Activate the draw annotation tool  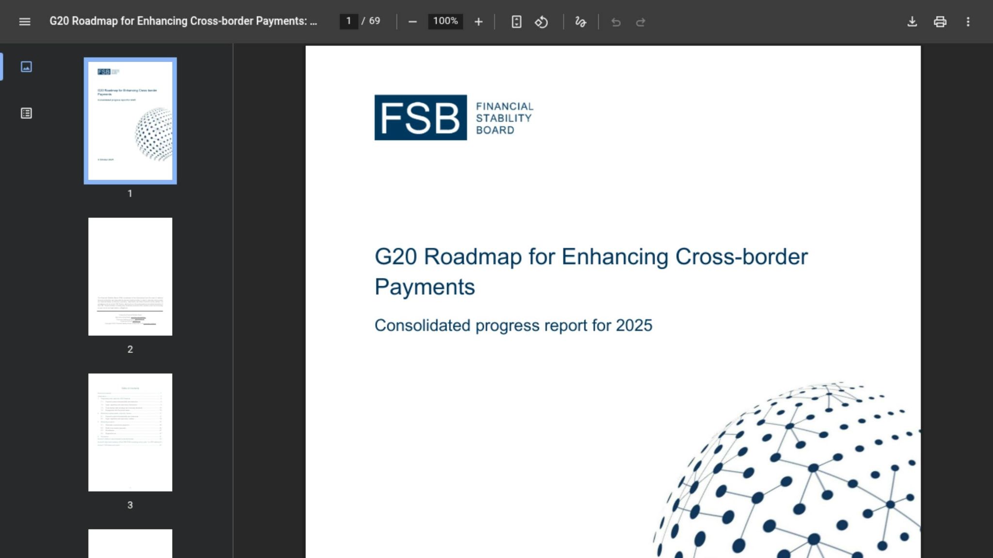[x=581, y=22]
